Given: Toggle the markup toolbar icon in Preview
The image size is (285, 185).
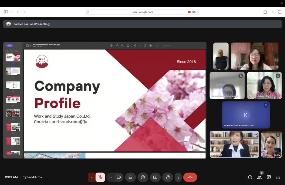Looking at the screenshot, I should [151, 46].
